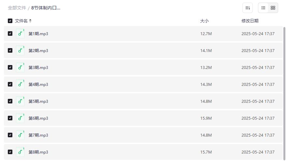This screenshot has width=286, height=161.
Task: Open the sort order options
Action: coord(248,8)
